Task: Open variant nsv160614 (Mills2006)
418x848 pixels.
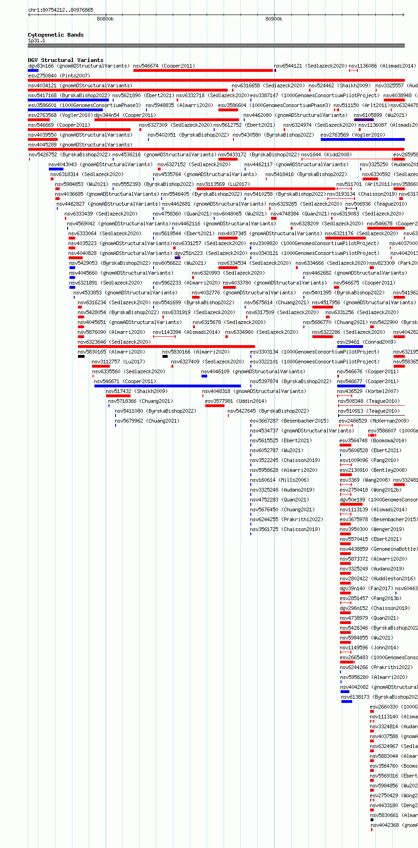Action: (279, 480)
